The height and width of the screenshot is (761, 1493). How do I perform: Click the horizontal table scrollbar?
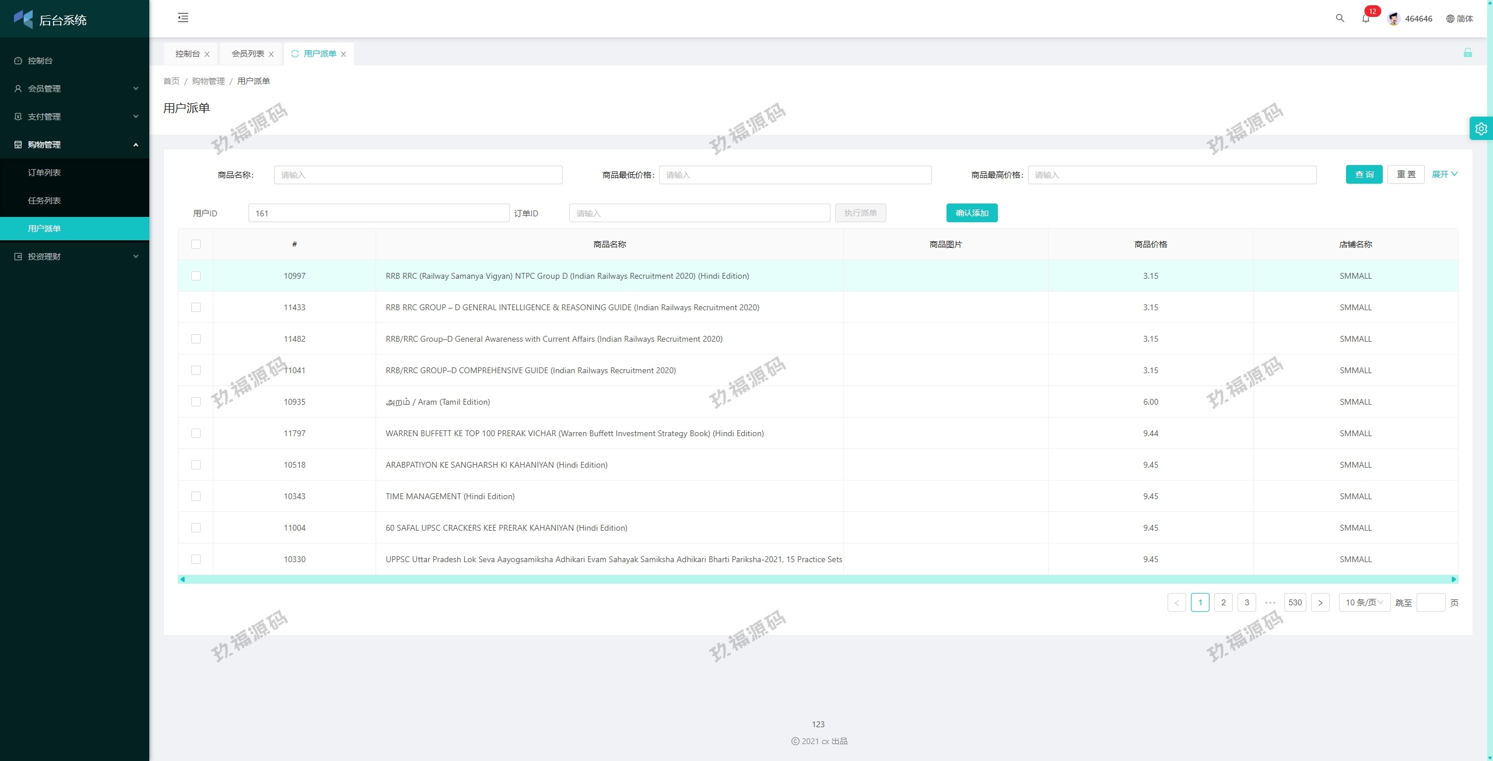click(x=816, y=579)
